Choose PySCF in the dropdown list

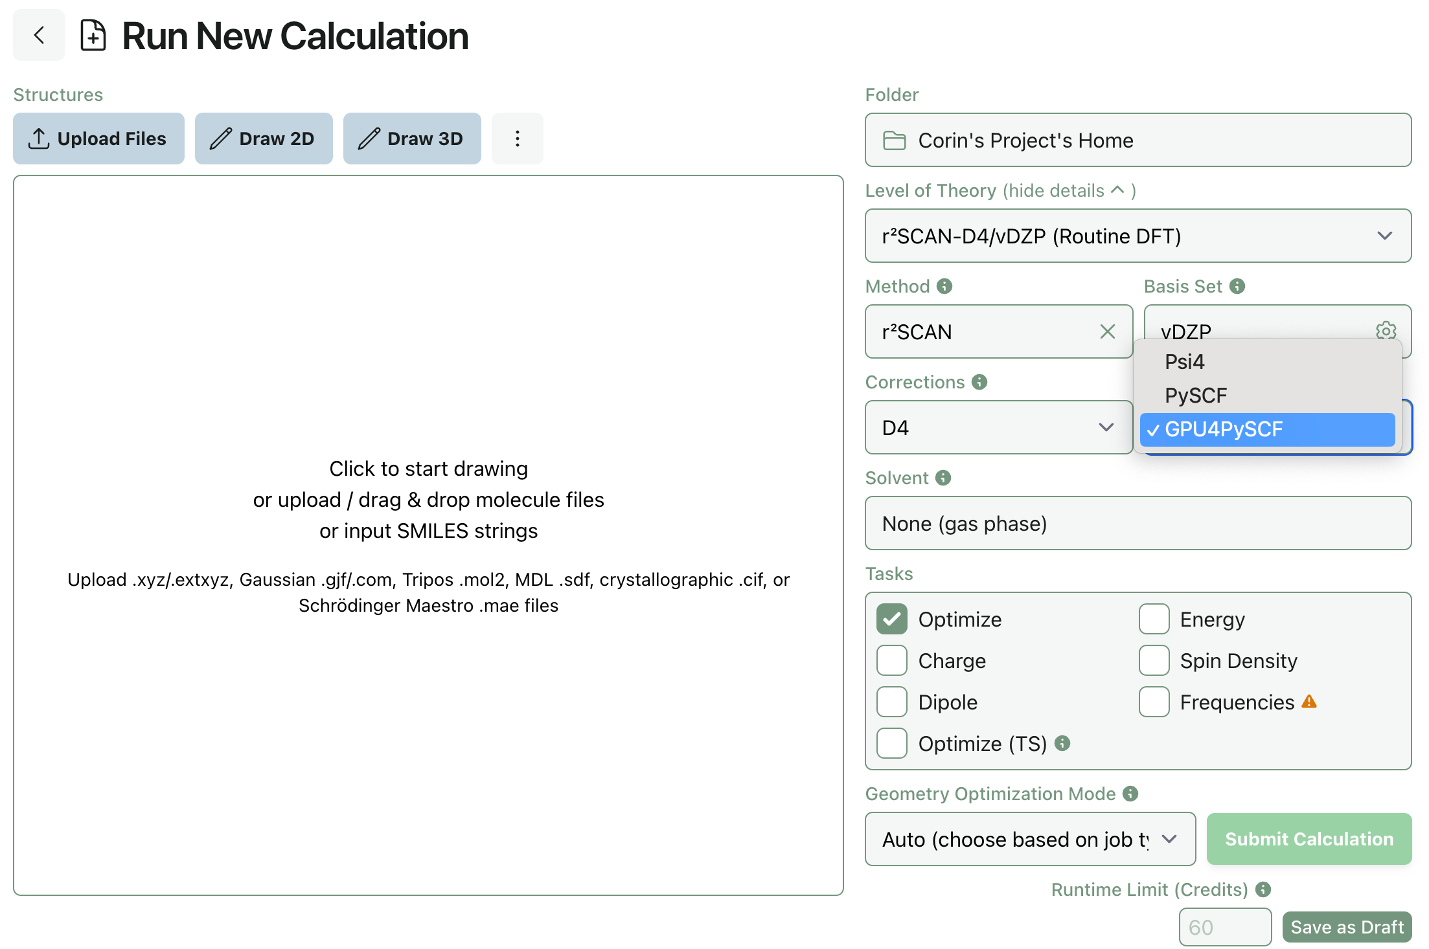pos(1195,395)
